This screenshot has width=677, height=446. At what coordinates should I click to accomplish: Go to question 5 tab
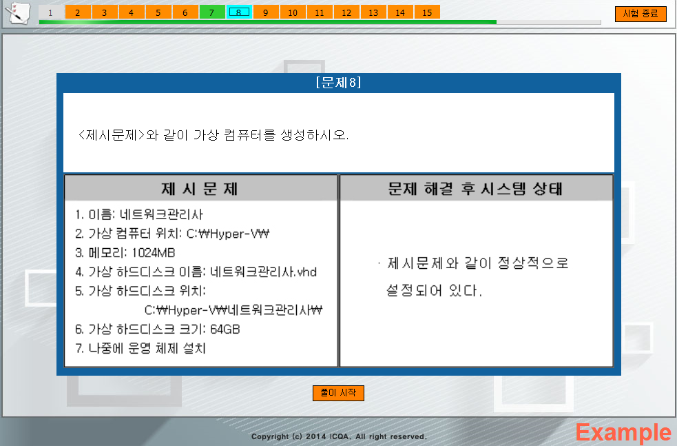[158, 12]
